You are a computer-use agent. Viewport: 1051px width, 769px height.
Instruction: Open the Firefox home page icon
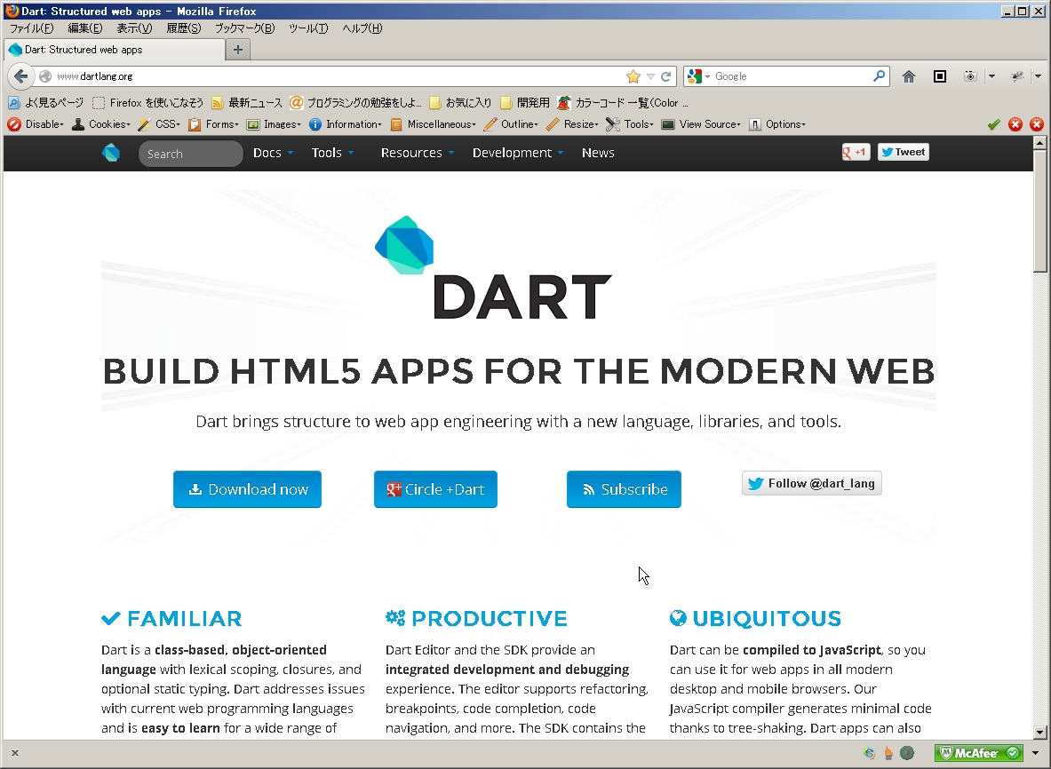click(908, 76)
